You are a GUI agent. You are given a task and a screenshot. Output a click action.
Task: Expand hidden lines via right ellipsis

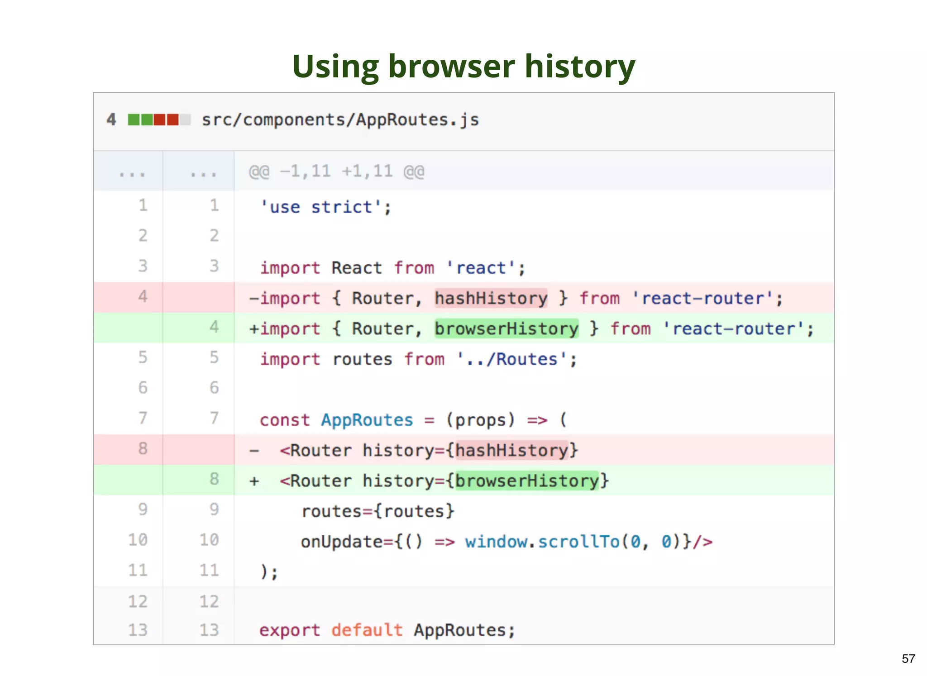click(x=203, y=172)
